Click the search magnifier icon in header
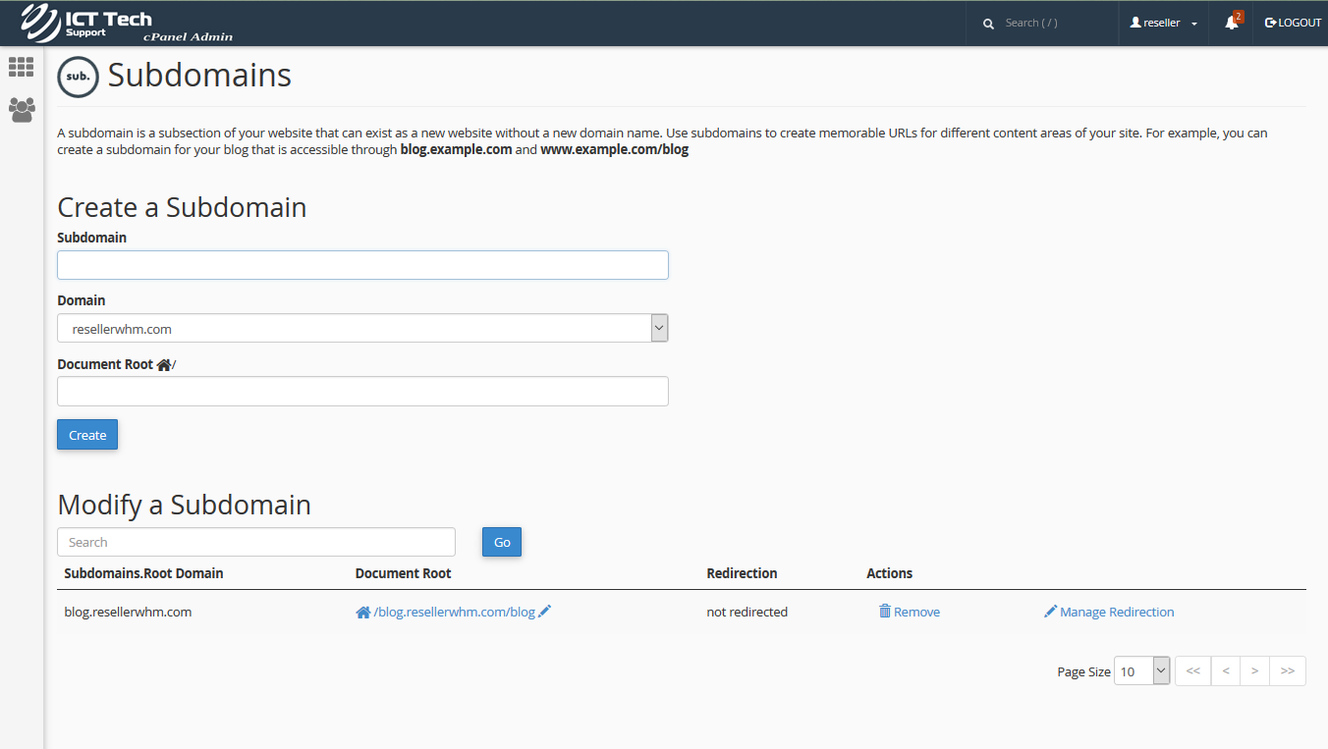The image size is (1328, 749). (x=988, y=24)
